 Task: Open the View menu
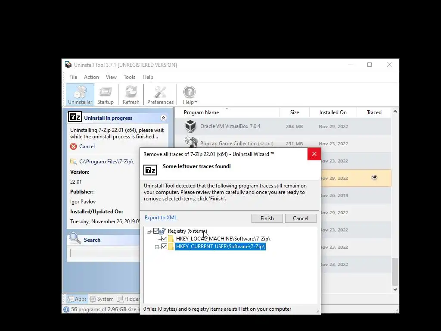tap(111, 77)
